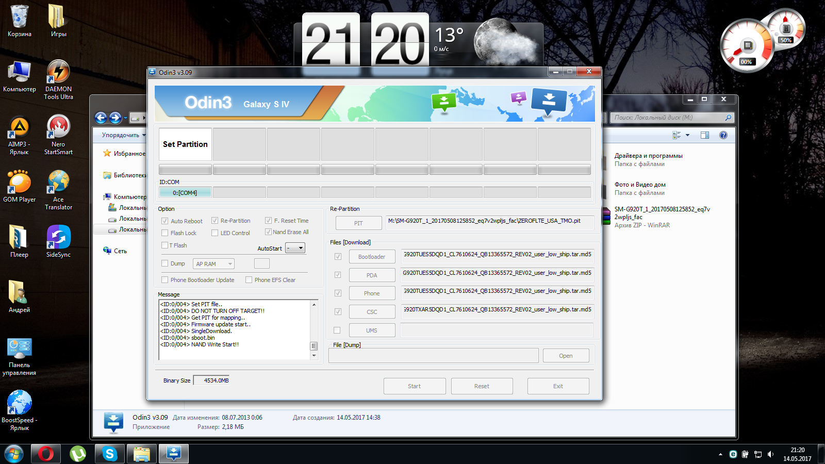Open the AutoStart dropdown
825x464 pixels.
pos(295,248)
